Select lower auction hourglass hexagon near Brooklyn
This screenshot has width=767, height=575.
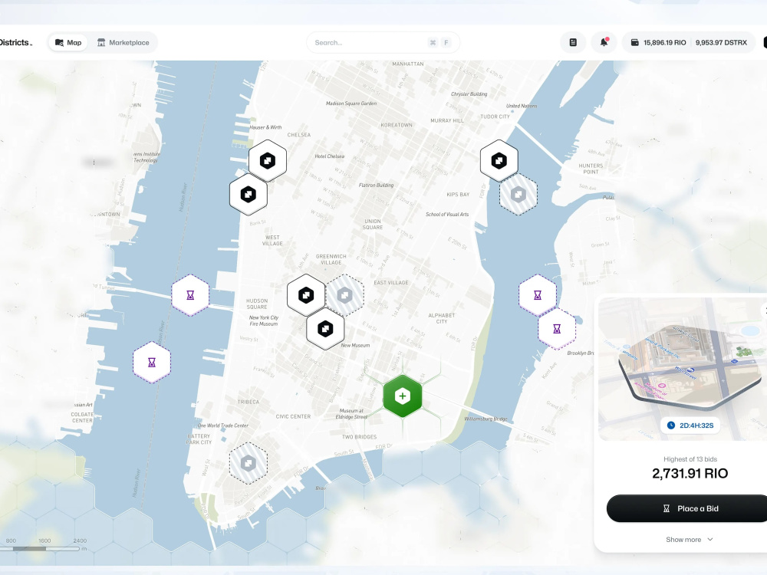coord(557,329)
